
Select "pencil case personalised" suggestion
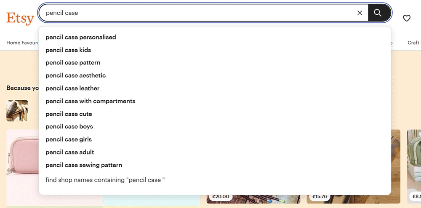81,37
